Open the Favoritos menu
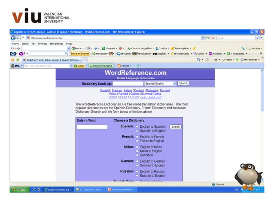Image resolution: width=274 pixels, height=205 pixels. 43,44
